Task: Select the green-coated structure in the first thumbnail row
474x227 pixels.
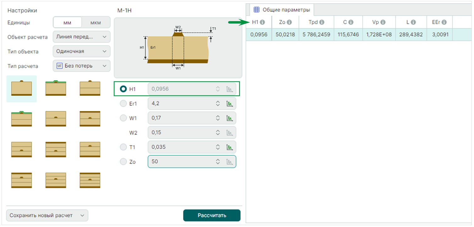Action: point(56,88)
